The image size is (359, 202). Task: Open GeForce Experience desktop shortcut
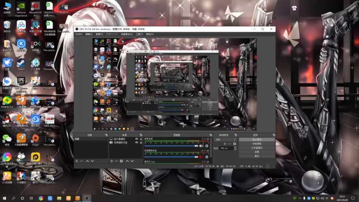21,9
